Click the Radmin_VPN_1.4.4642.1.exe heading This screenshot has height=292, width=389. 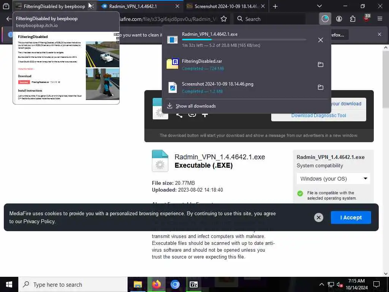click(220, 157)
